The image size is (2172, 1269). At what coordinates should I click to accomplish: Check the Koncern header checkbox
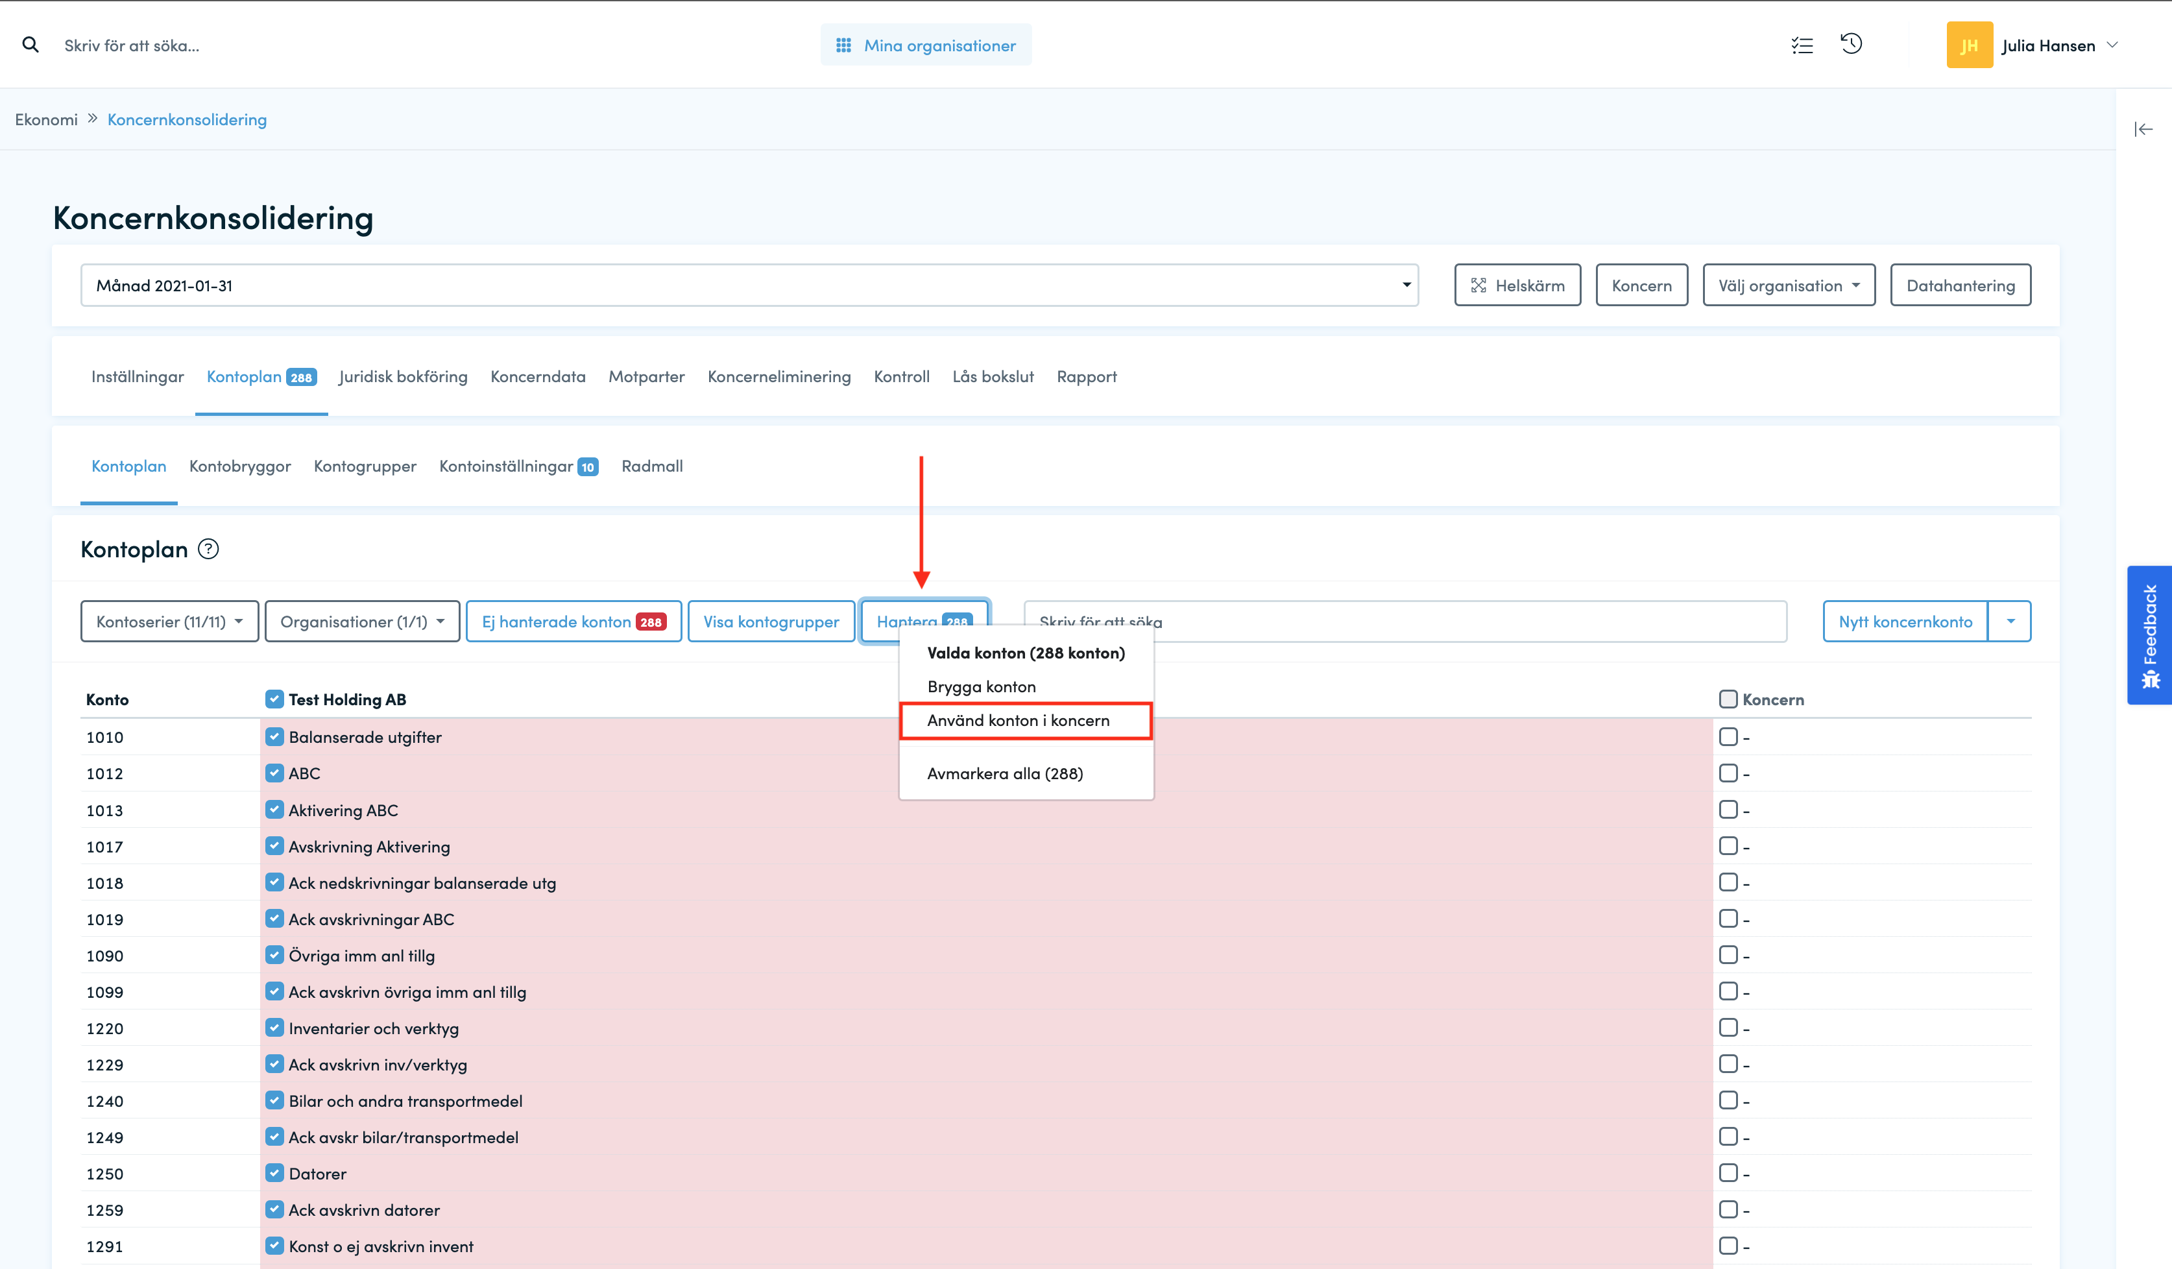(1728, 698)
